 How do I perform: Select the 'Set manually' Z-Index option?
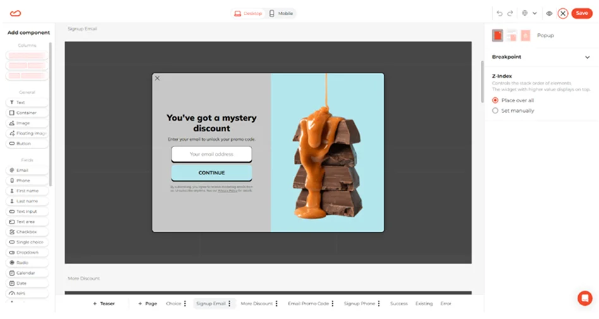point(495,111)
